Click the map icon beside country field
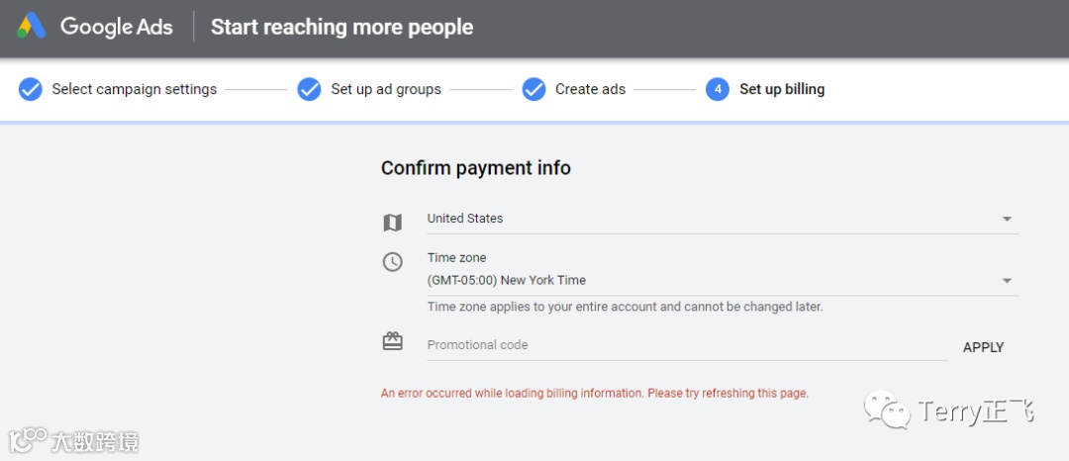 point(393,223)
